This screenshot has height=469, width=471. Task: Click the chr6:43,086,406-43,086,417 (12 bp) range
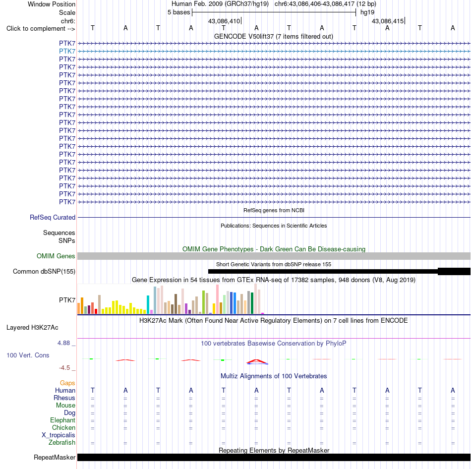point(325,4)
